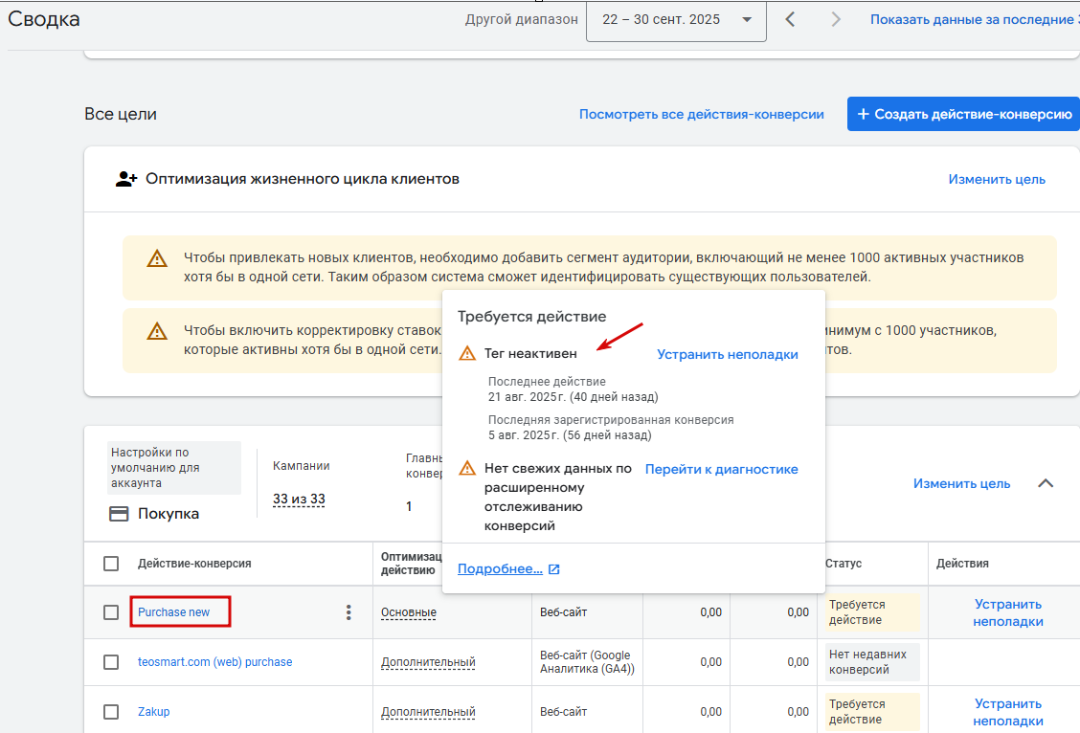This screenshot has height=733, width=1080.
Task: Open Перейти к диагностике link
Action: 721,470
